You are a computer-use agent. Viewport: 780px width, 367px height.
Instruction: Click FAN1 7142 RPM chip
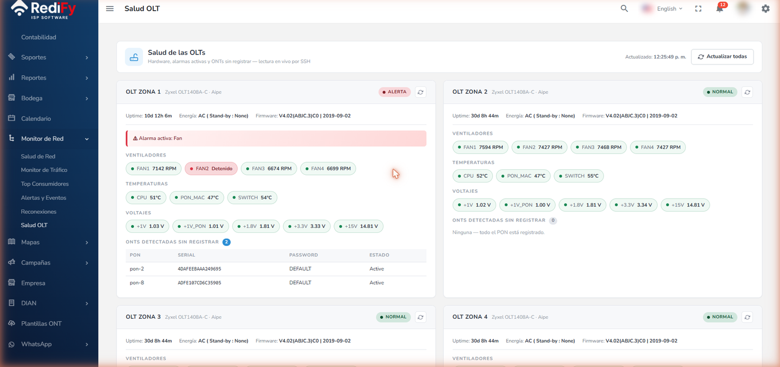pyautogui.click(x=154, y=168)
